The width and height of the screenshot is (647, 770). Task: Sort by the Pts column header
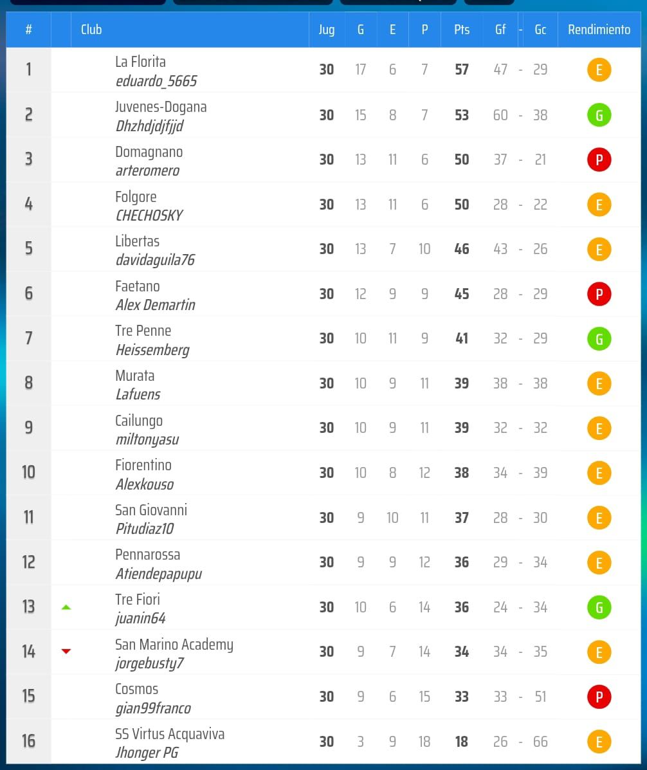461,30
